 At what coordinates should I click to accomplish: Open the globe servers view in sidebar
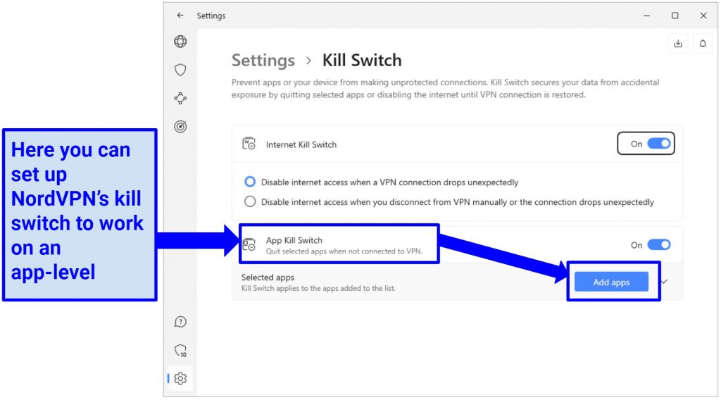point(180,42)
